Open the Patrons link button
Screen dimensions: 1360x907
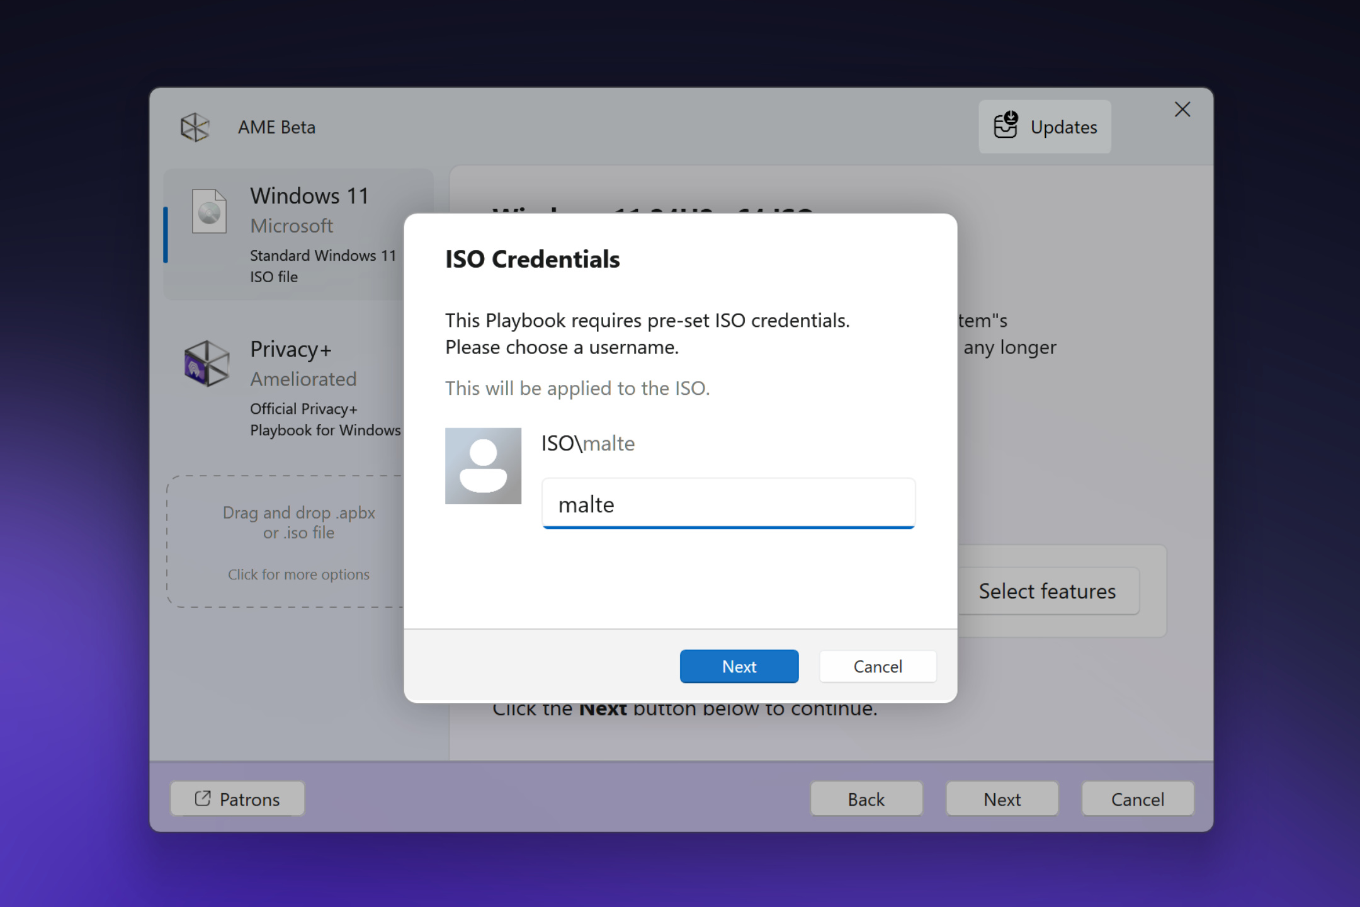point(237,799)
